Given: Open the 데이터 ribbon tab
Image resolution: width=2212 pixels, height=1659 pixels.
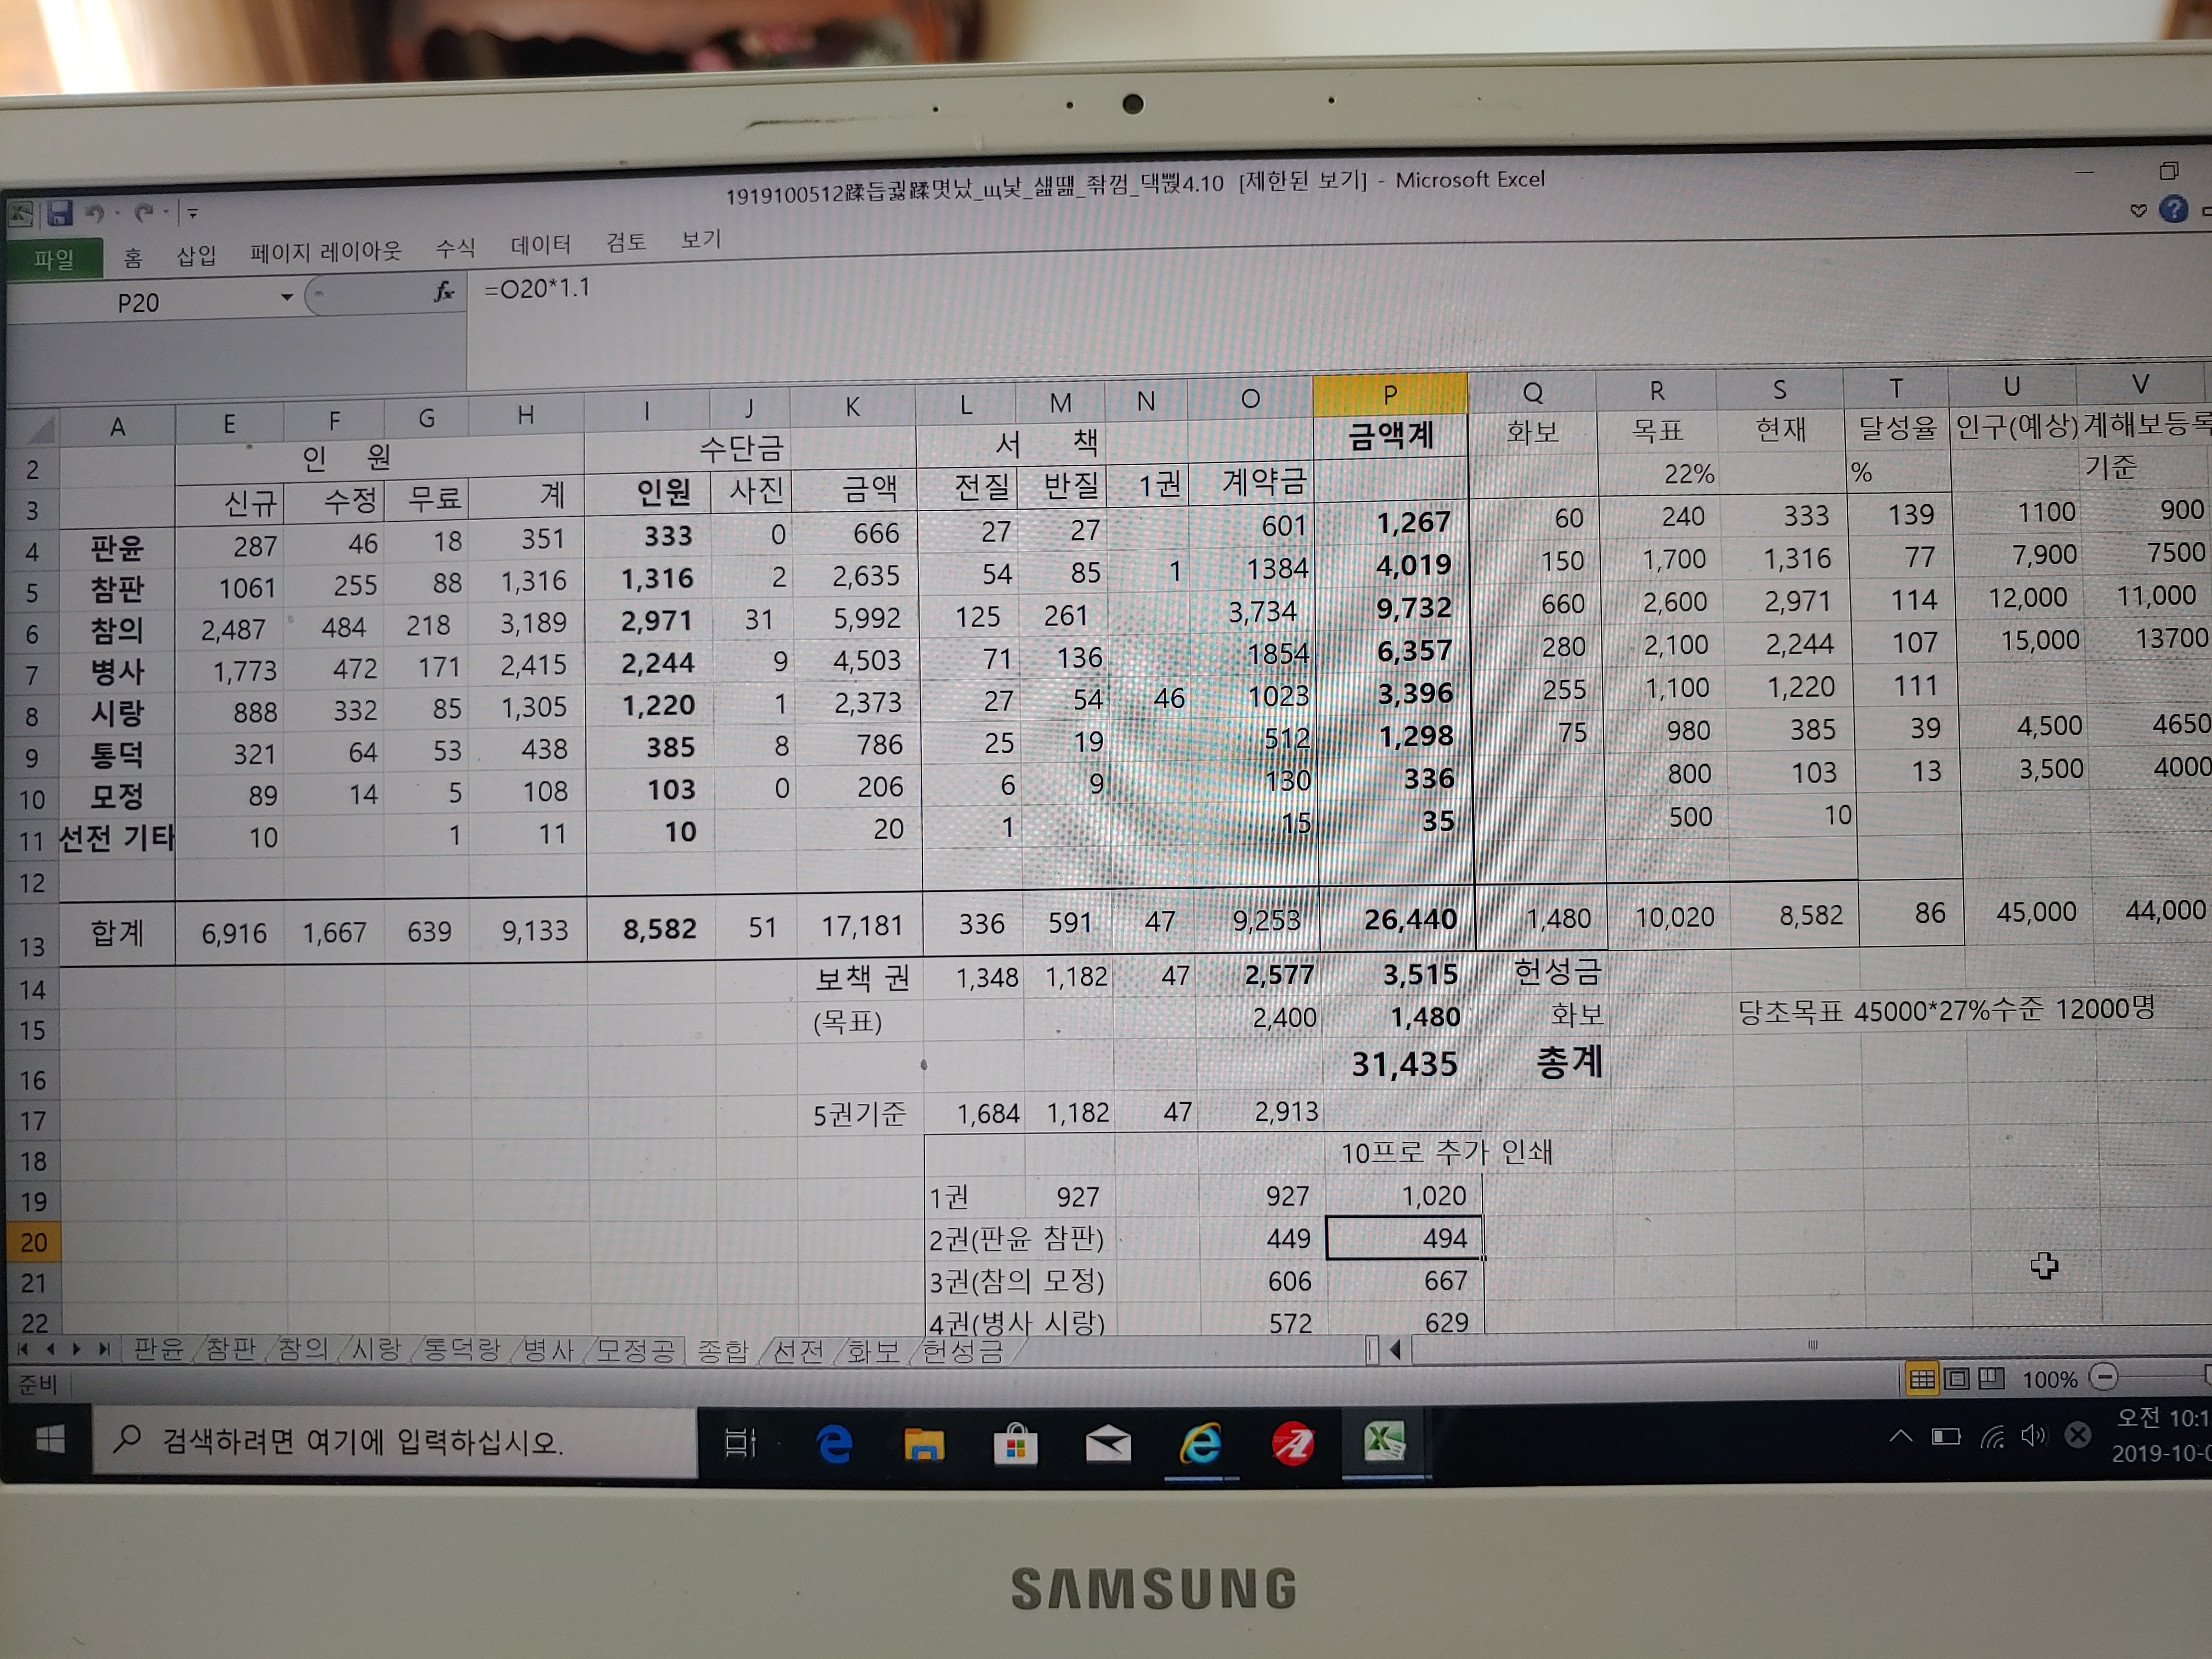Looking at the screenshot, I should (540, 244).
